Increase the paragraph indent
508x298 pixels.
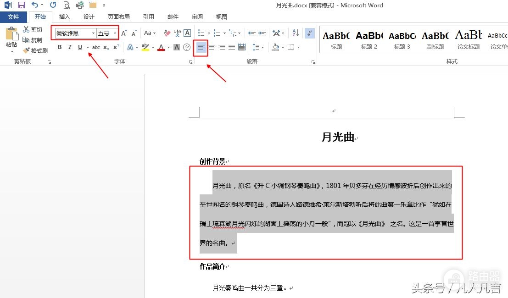262,33
